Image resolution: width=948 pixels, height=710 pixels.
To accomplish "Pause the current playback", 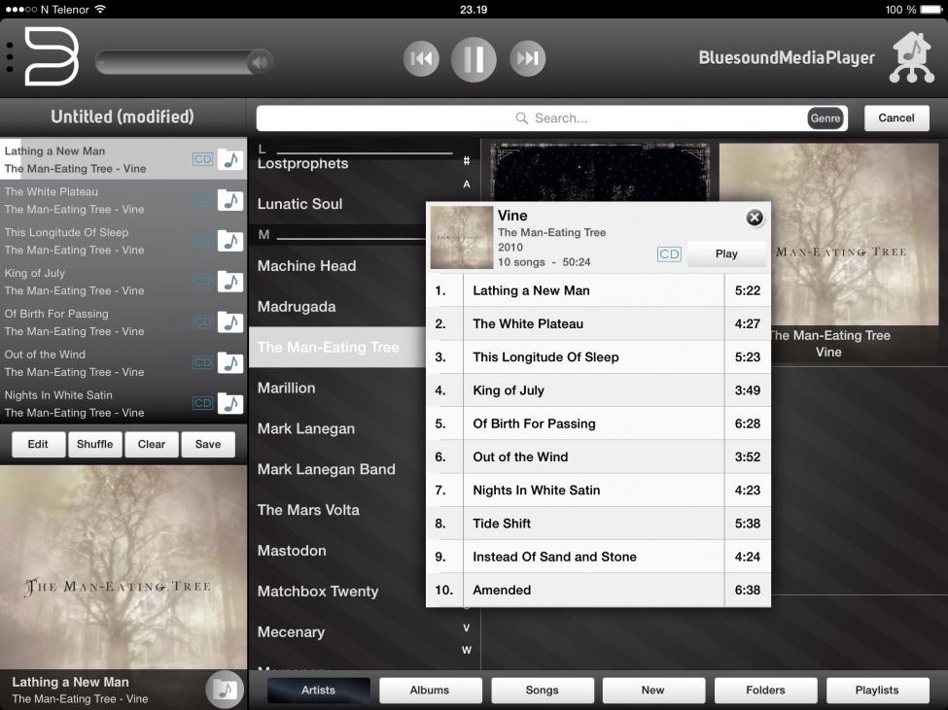I will (474, 58).
